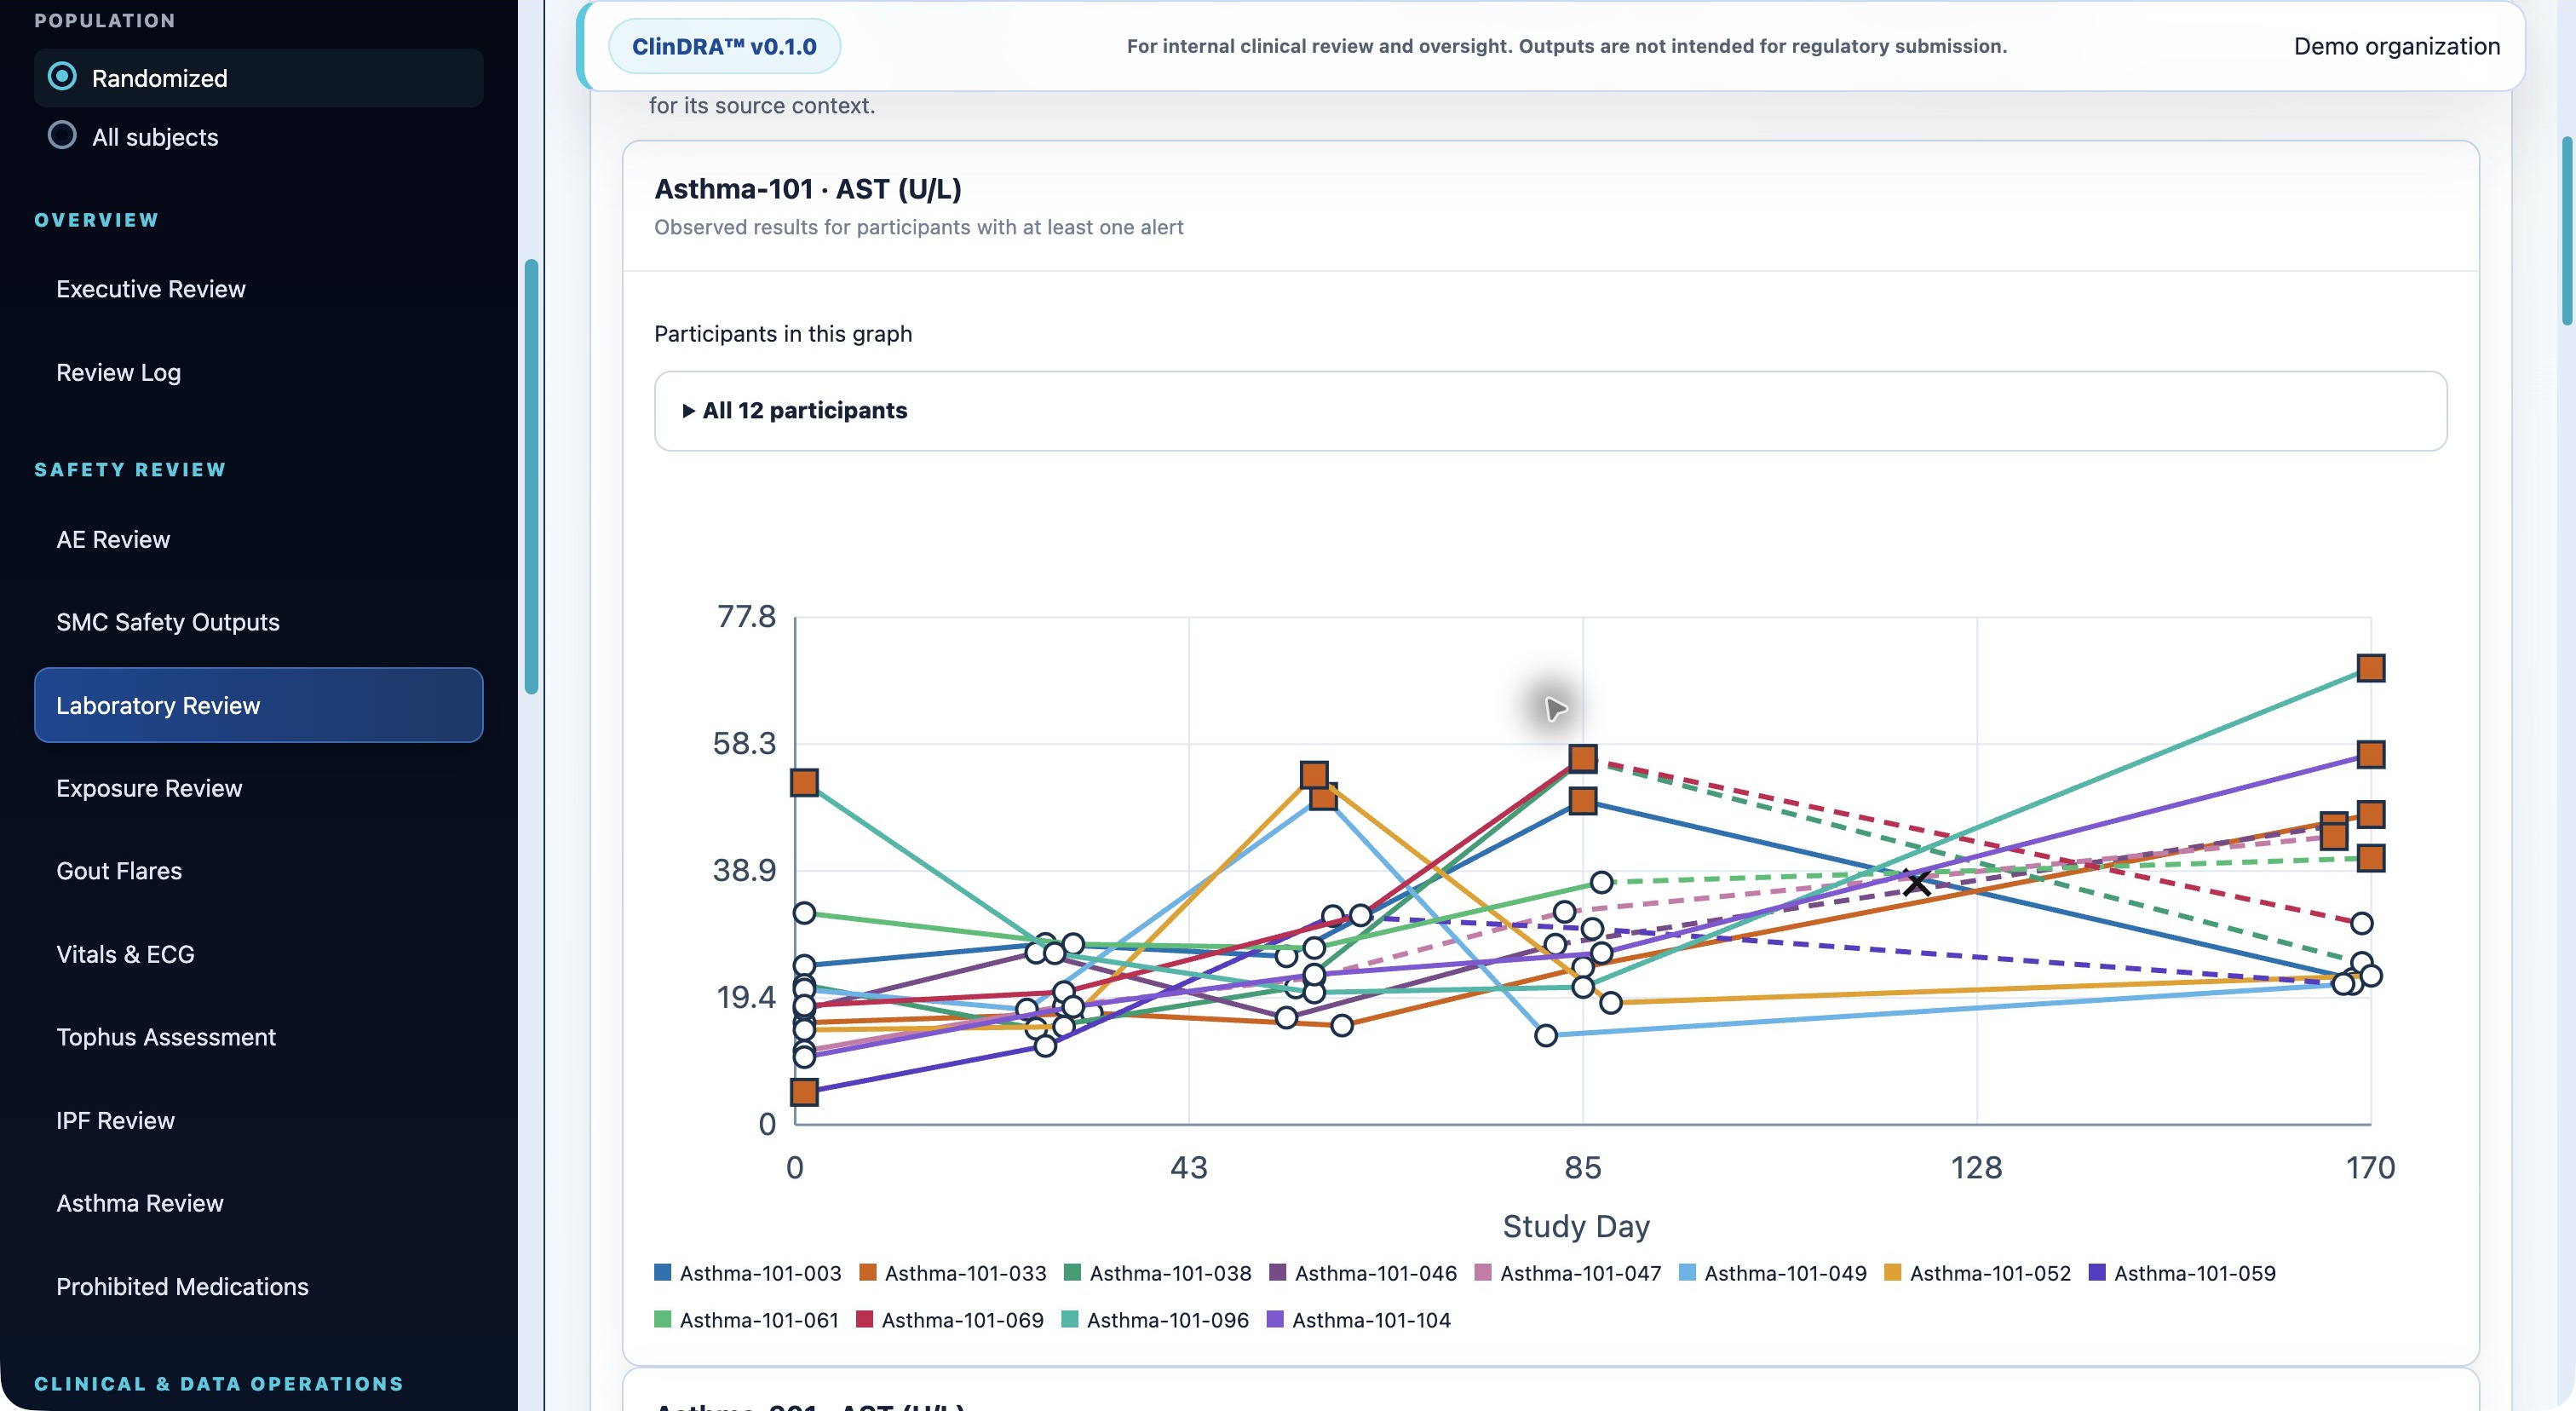
Task: Select the All subjects radio button
Action: pos(62,136)
